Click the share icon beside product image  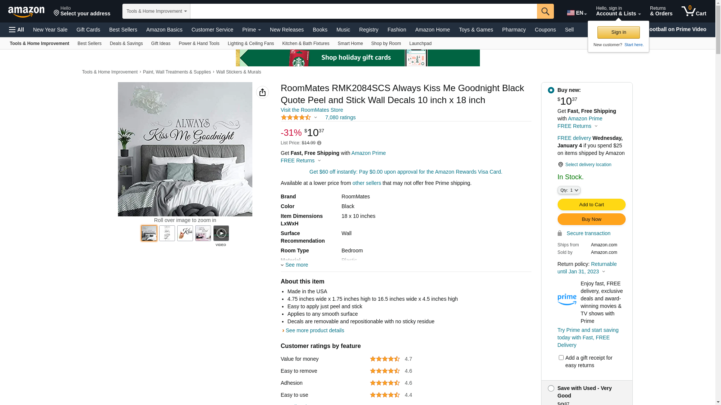pyautogui.click(x=262, y=92)
